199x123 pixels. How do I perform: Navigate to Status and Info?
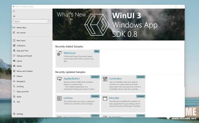coord(22,91)
